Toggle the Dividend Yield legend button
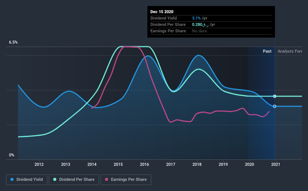Image resolution: width=308 pixels, height=191 pixels. point(27,180)
